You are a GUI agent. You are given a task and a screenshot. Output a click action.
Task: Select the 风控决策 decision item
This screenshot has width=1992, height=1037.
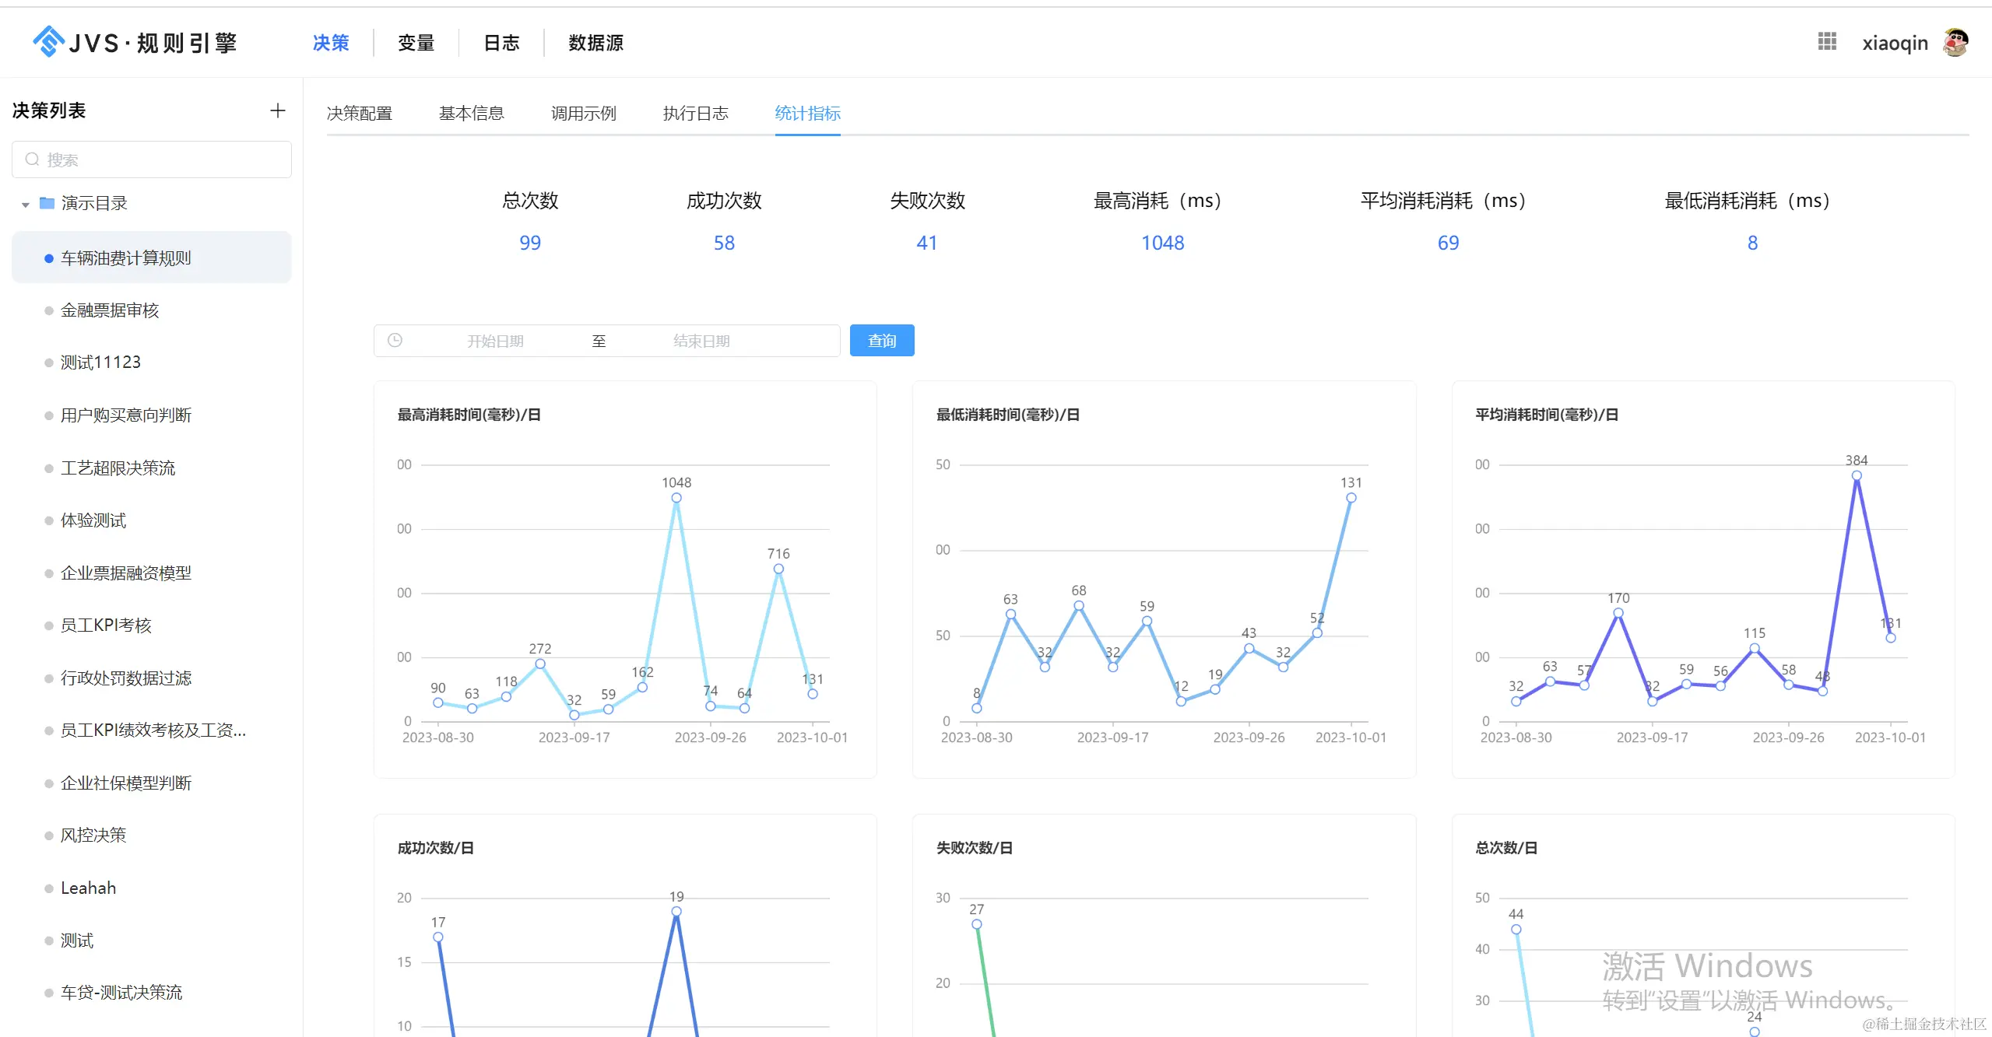tap(93, 835)
